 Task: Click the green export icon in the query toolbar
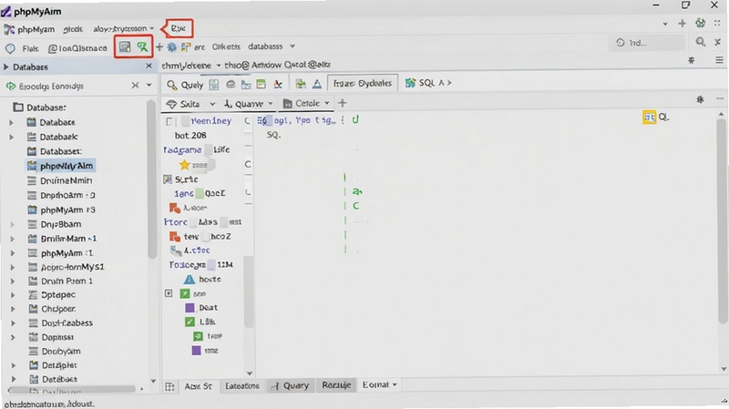(x=301, y=84)
